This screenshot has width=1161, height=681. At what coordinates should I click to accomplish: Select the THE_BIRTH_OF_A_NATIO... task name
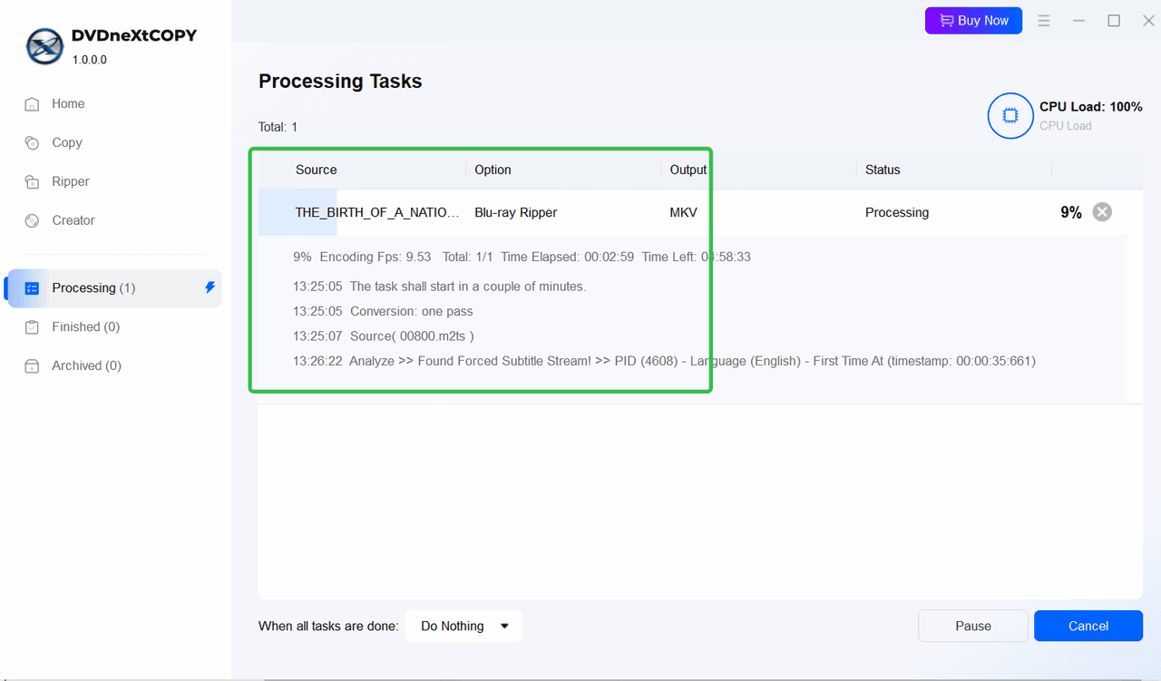377,212
